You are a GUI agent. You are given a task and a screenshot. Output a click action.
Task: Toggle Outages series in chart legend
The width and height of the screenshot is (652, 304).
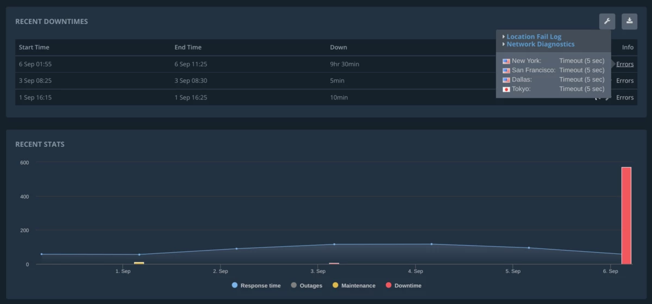point(306,286)
